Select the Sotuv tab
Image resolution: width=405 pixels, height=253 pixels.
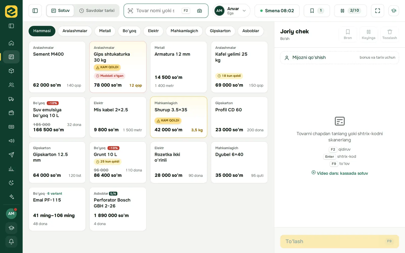pyautogui.click(x=60, y=11)
